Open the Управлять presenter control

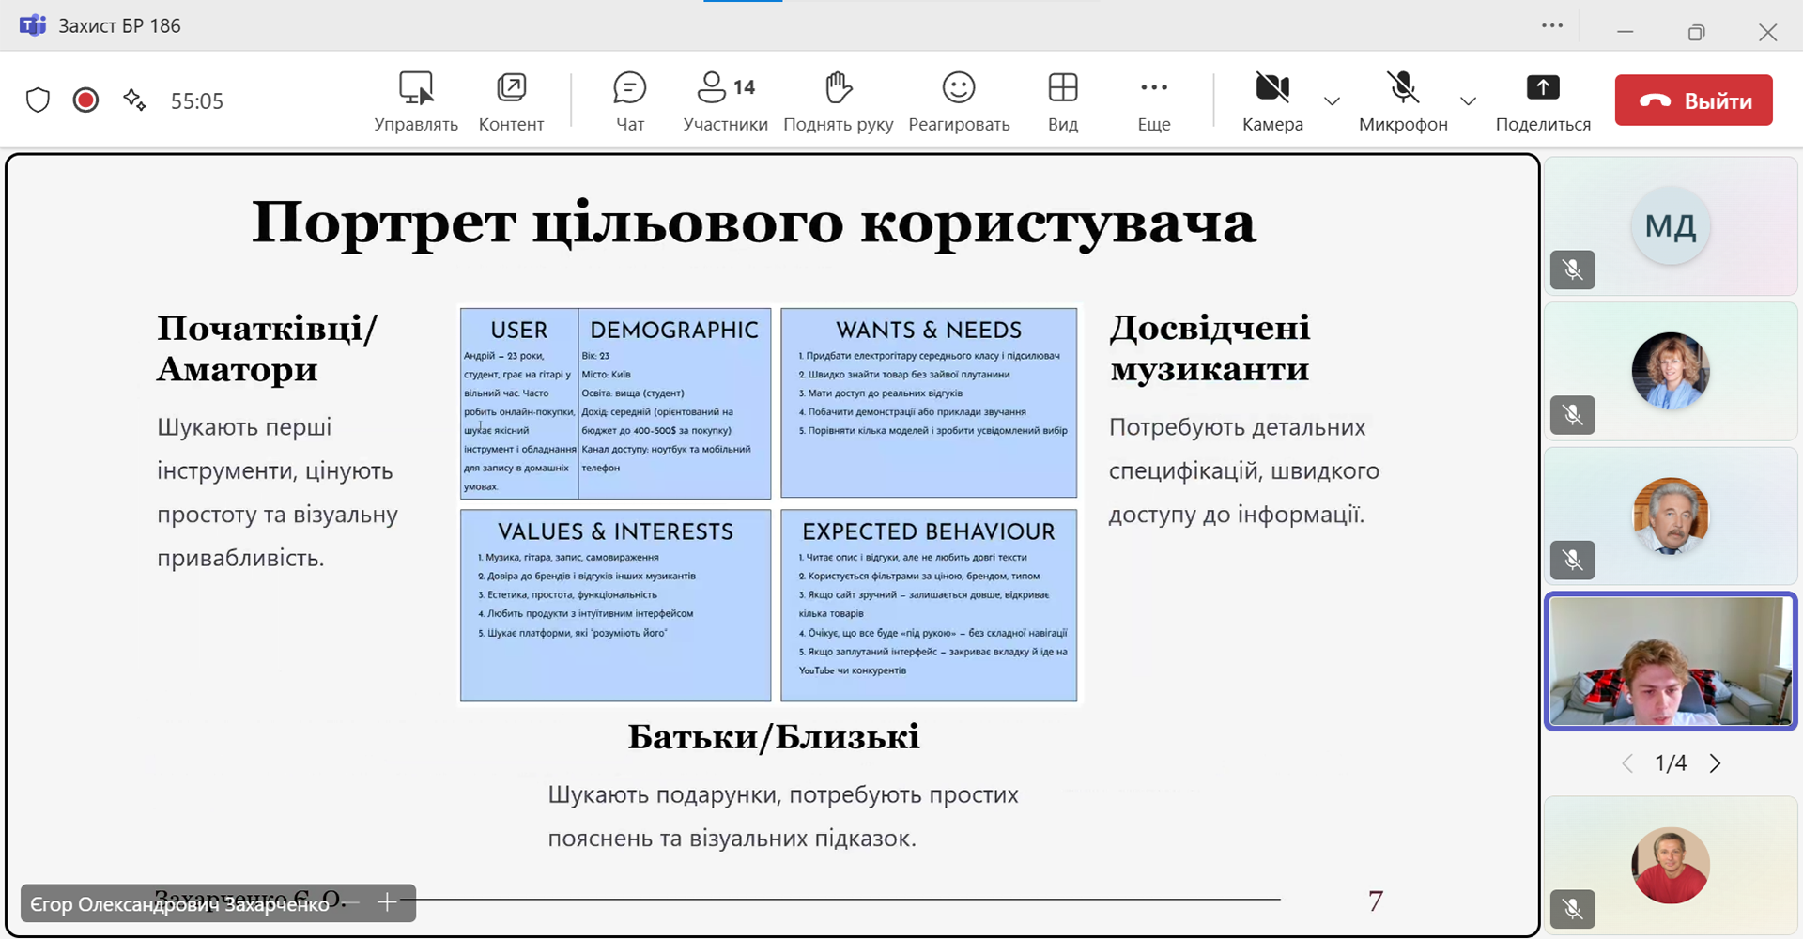point(415,100)
